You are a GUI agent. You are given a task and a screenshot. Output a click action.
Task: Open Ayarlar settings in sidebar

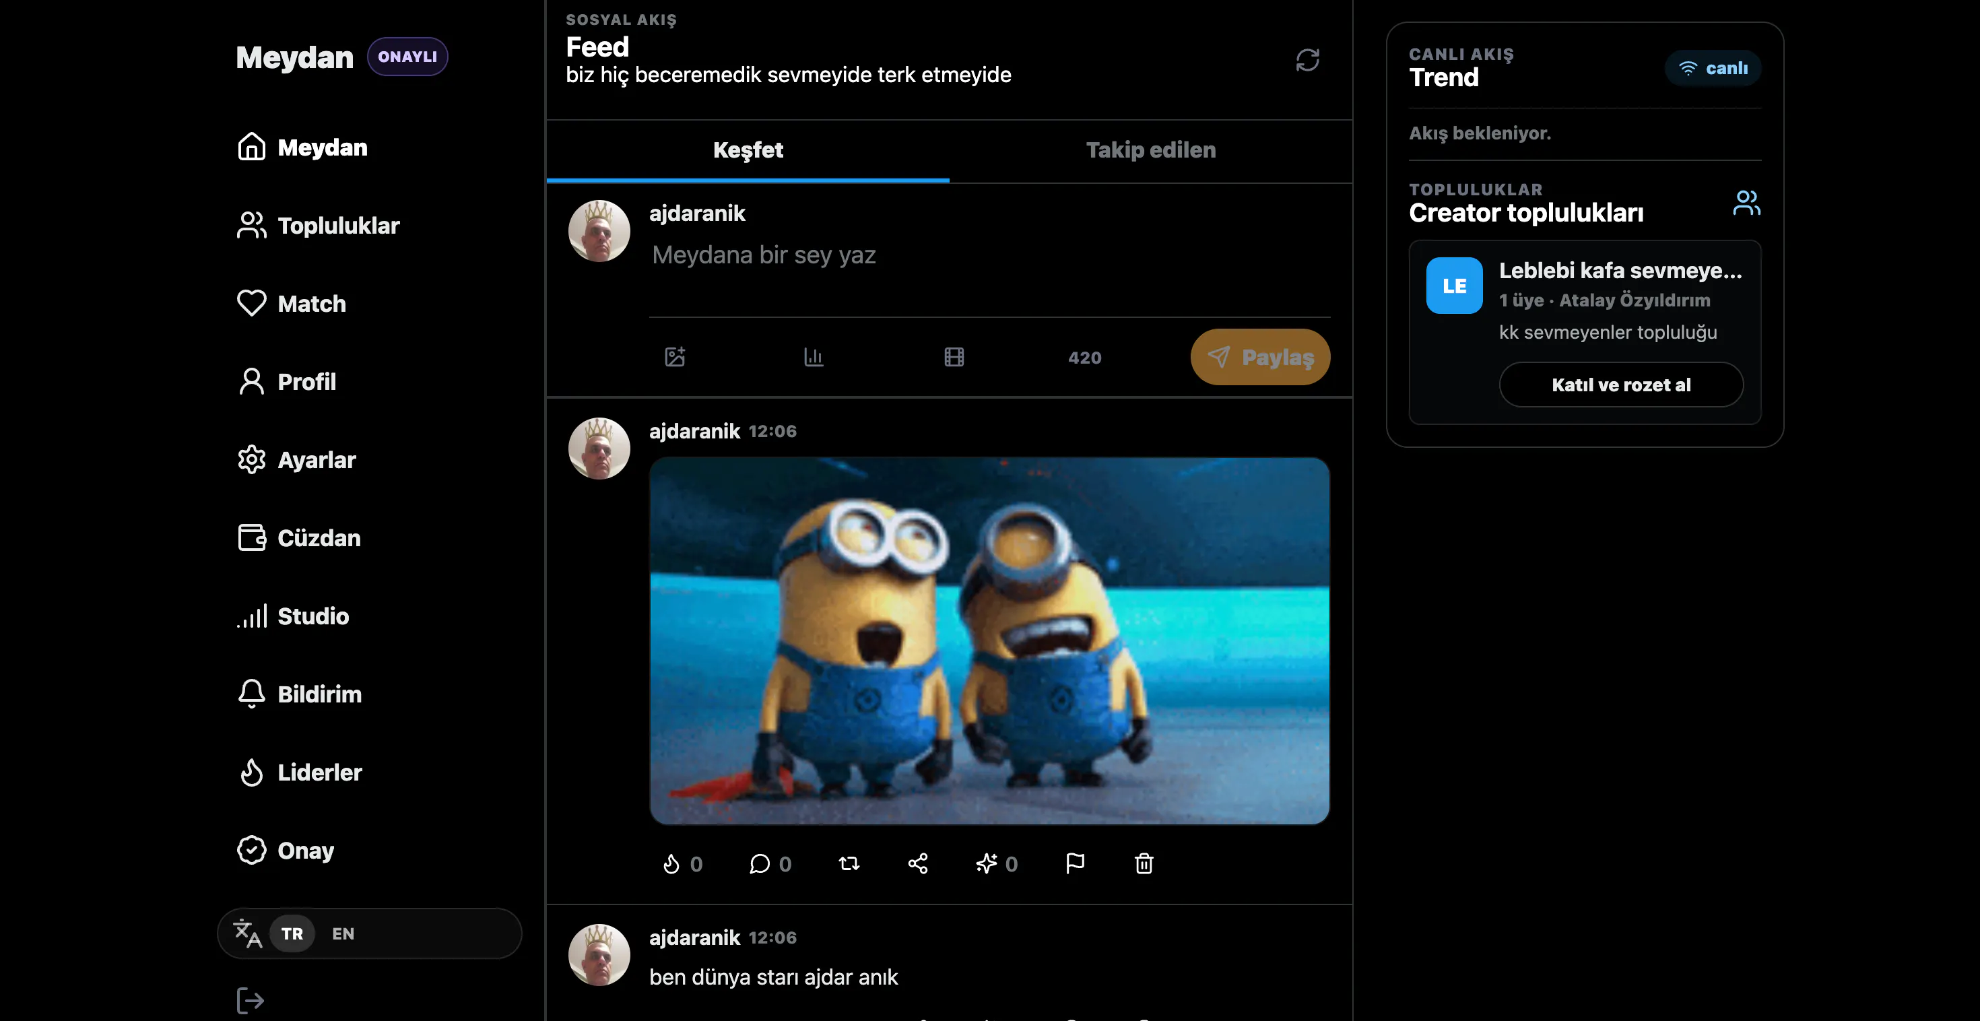pyautogui.click(x=297, y=460)
